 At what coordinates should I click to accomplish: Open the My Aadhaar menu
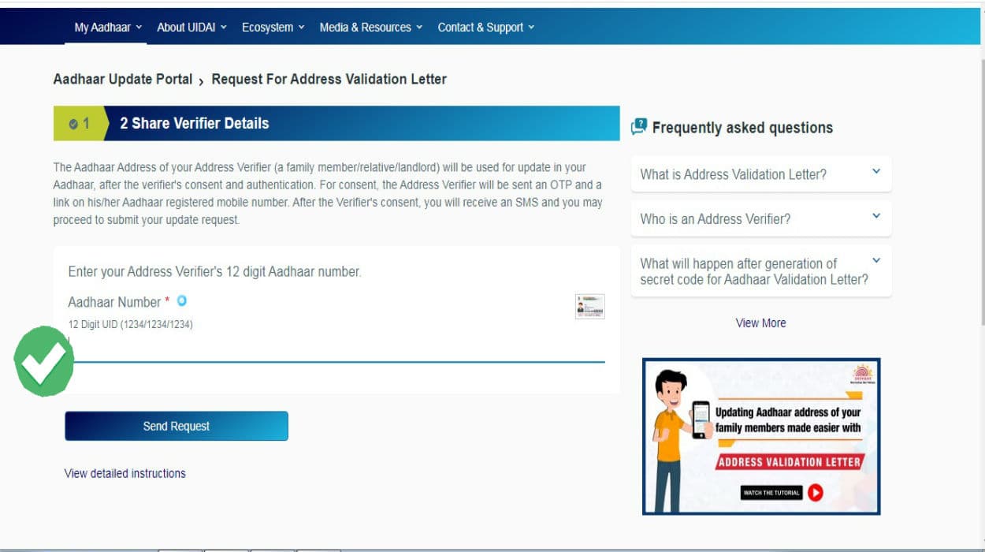pos(108,28)
